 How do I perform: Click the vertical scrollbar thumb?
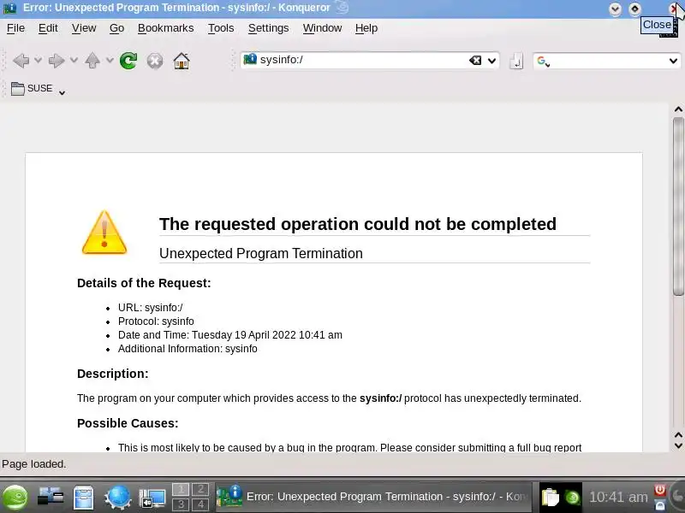(678, 206)
